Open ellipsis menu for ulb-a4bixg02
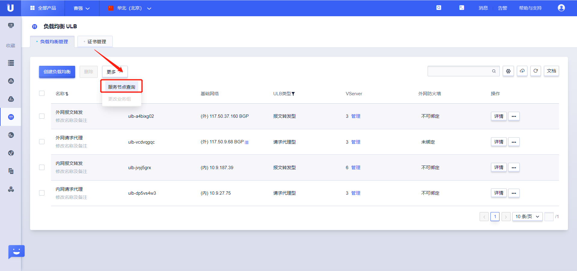577x271 pixels. click(514, 116)
